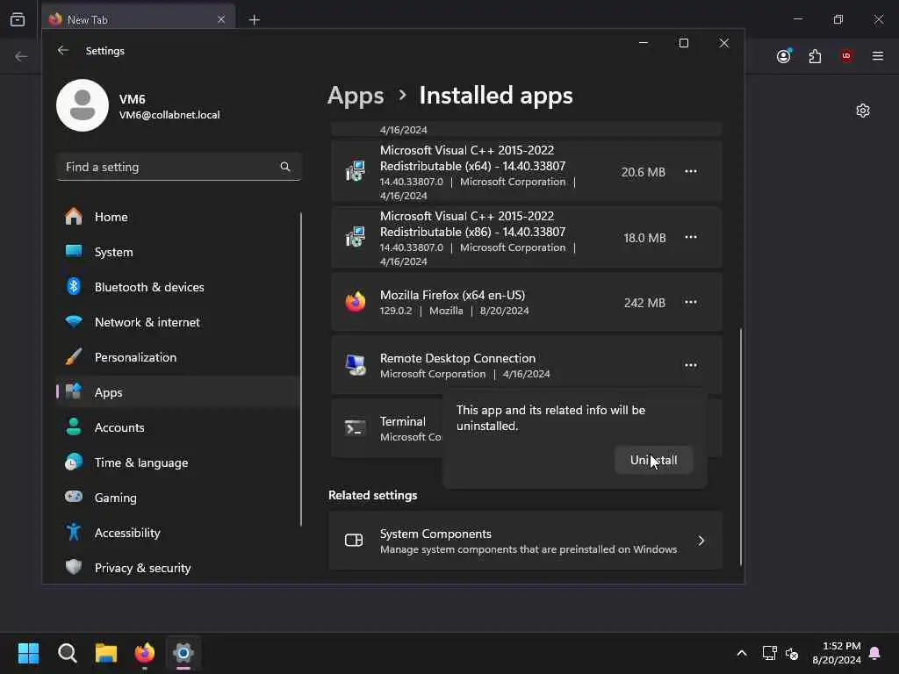Screen dimensions: 899x674
Task: Click the Mozilla Firefox app icon in list
Action: [x=356, y=302]
